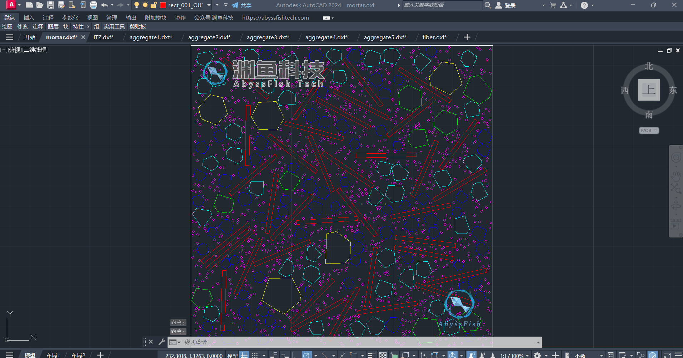
Task: Open the Autodesk App Store cart icon
Action: (553, 5)
